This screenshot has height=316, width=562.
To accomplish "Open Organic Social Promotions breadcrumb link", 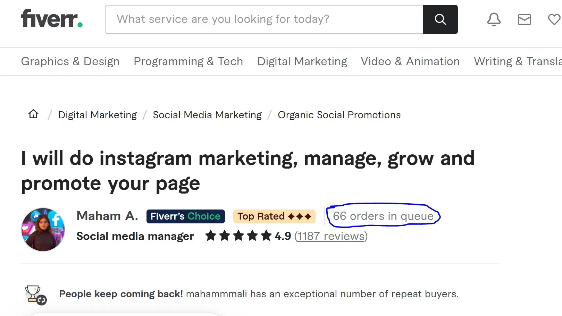I will (x=339, y=115).
